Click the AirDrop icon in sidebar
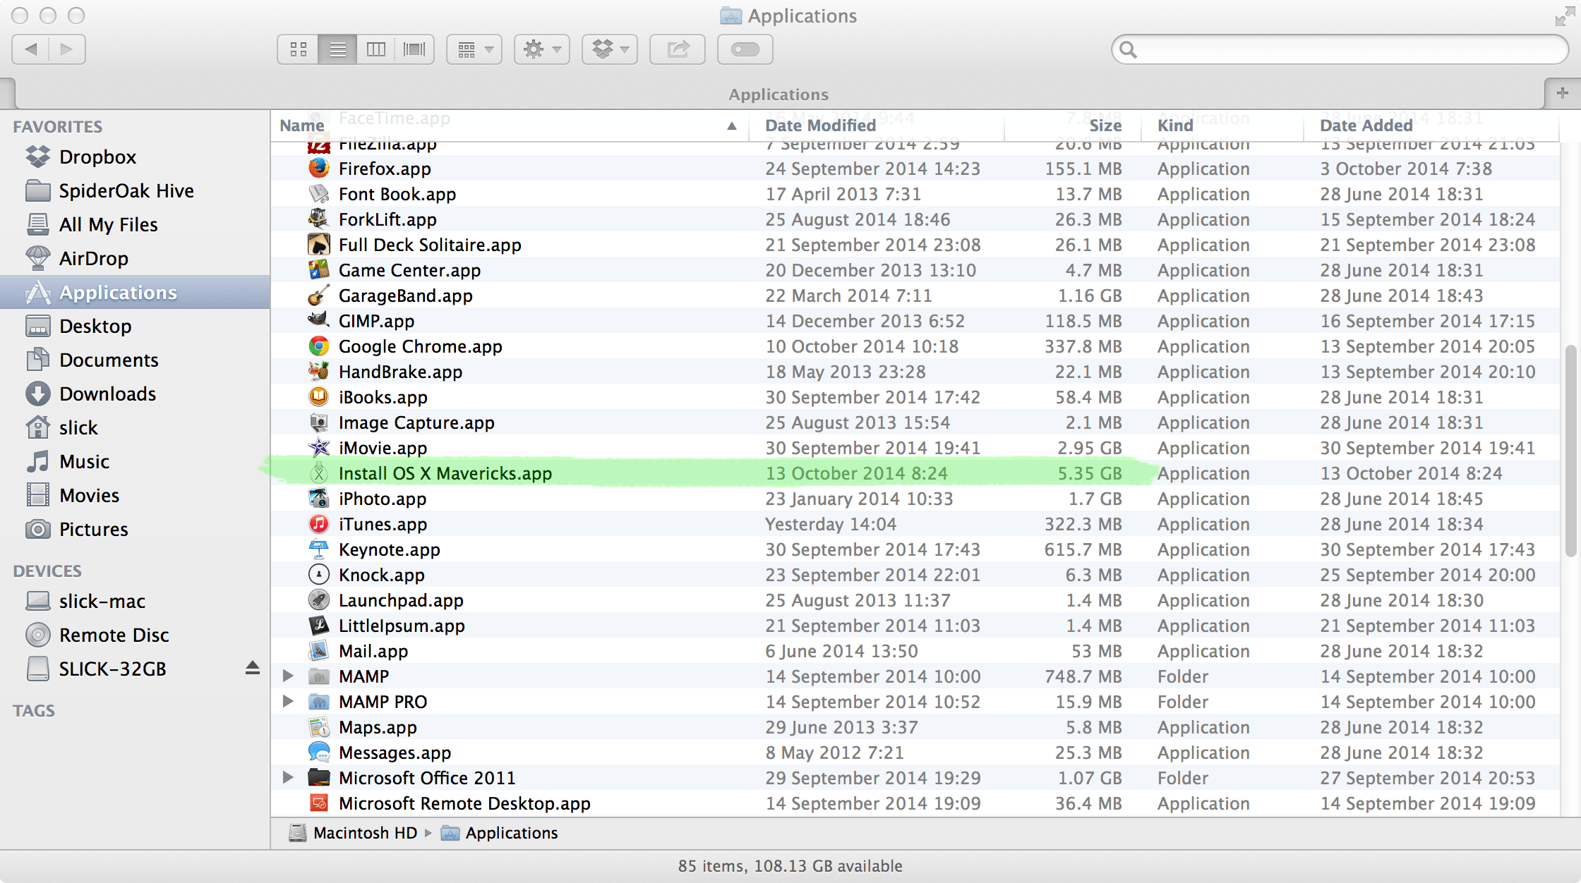 [x=38, y=257]
